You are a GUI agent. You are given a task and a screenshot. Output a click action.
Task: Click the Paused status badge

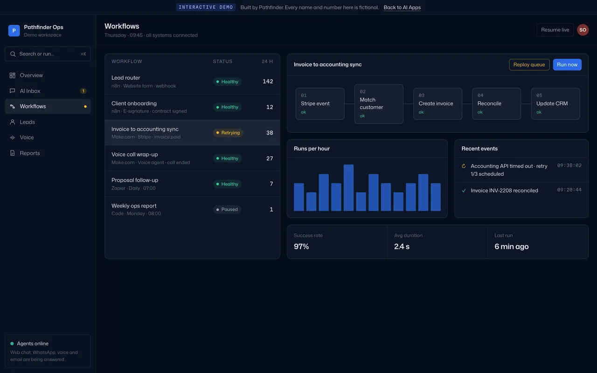coord(227,210)
